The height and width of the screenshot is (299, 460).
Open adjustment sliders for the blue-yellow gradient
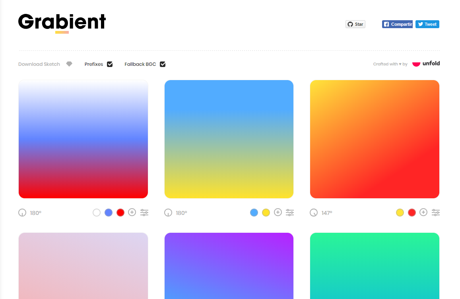[x=290, y=213]
